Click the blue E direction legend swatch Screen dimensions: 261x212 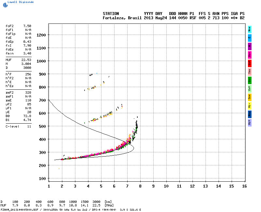tap(250, 38)
